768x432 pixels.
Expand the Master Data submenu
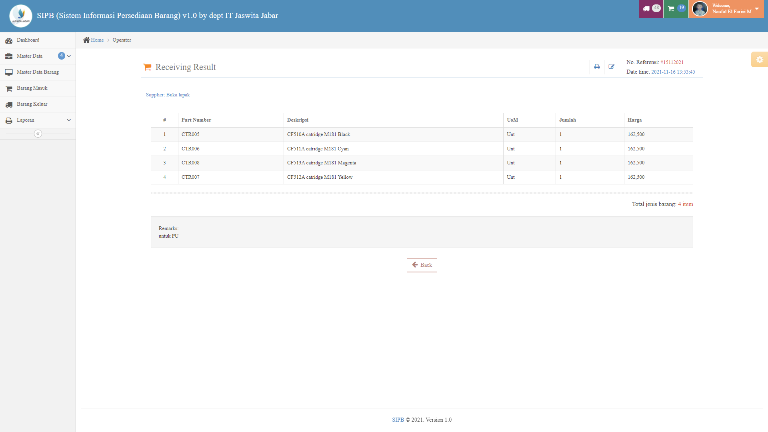[x=69, y=56]
